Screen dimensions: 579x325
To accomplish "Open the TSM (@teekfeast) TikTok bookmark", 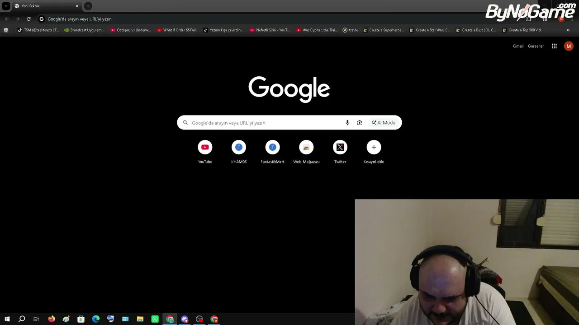I will tap(38, 30).
